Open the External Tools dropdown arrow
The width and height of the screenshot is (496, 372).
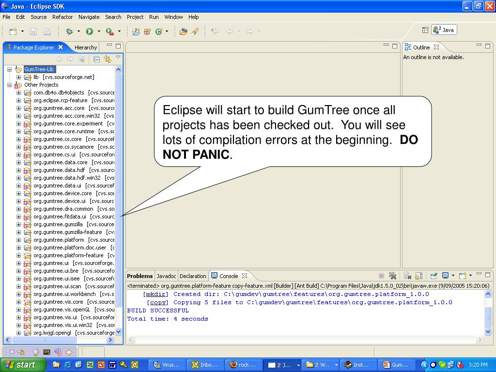(119, 31)
